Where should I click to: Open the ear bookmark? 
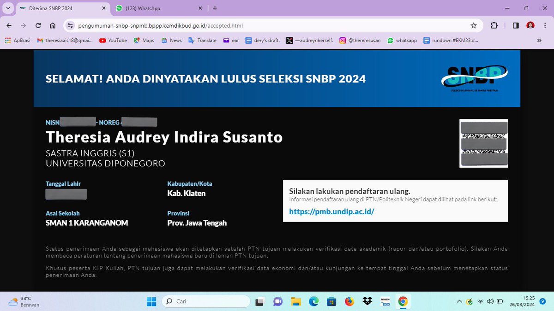(x=231, y=41)
